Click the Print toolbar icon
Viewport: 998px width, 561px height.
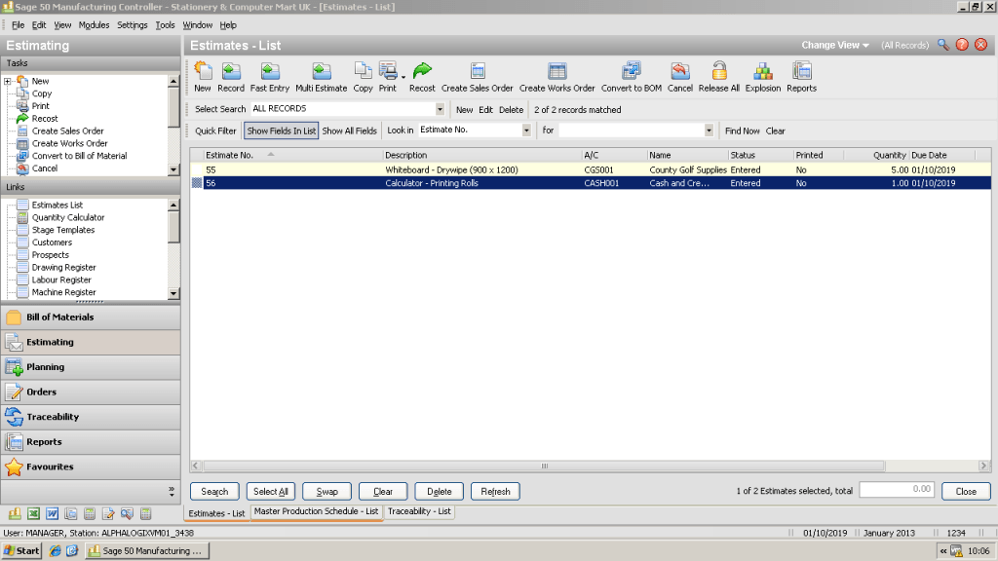click(x=387, y=78)
